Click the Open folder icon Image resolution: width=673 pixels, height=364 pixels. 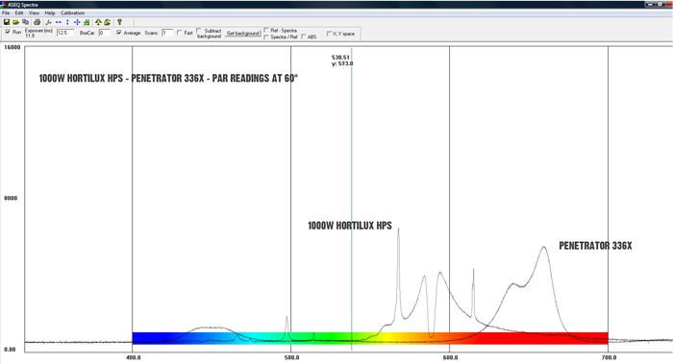click(16, 22)
